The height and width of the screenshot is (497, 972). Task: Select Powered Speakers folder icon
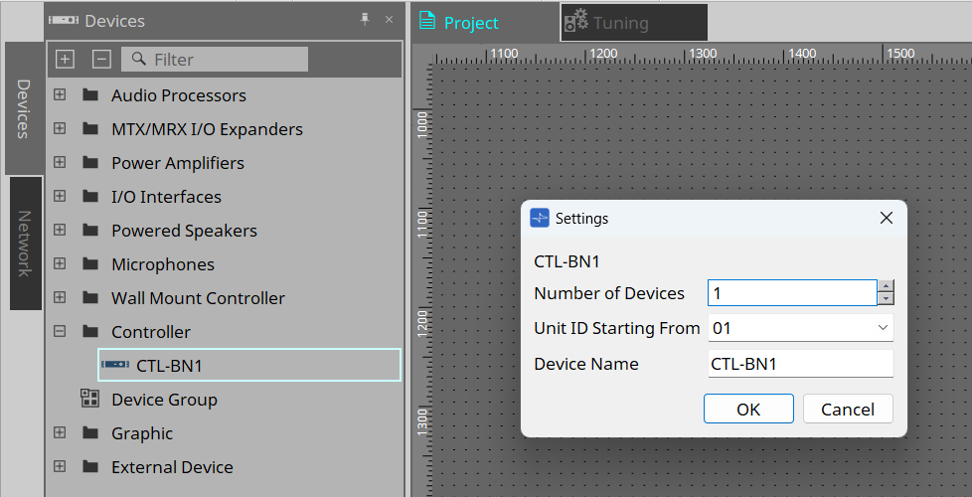tap(90, 230)
